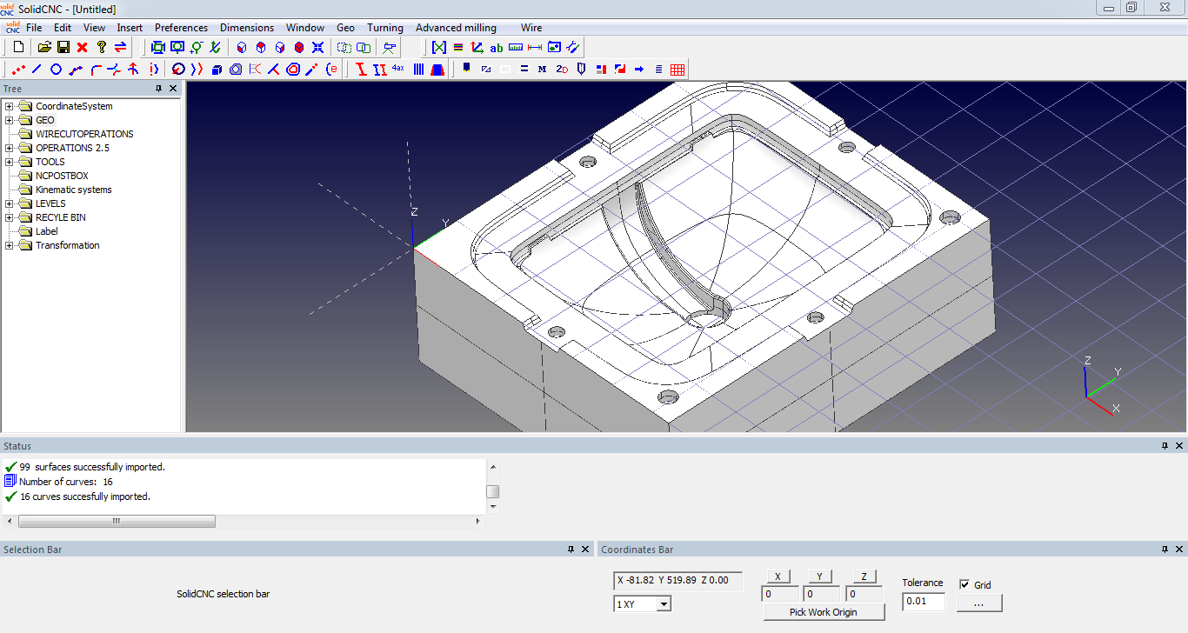Click the 2D operation toolbar icon

click(562, 70)
